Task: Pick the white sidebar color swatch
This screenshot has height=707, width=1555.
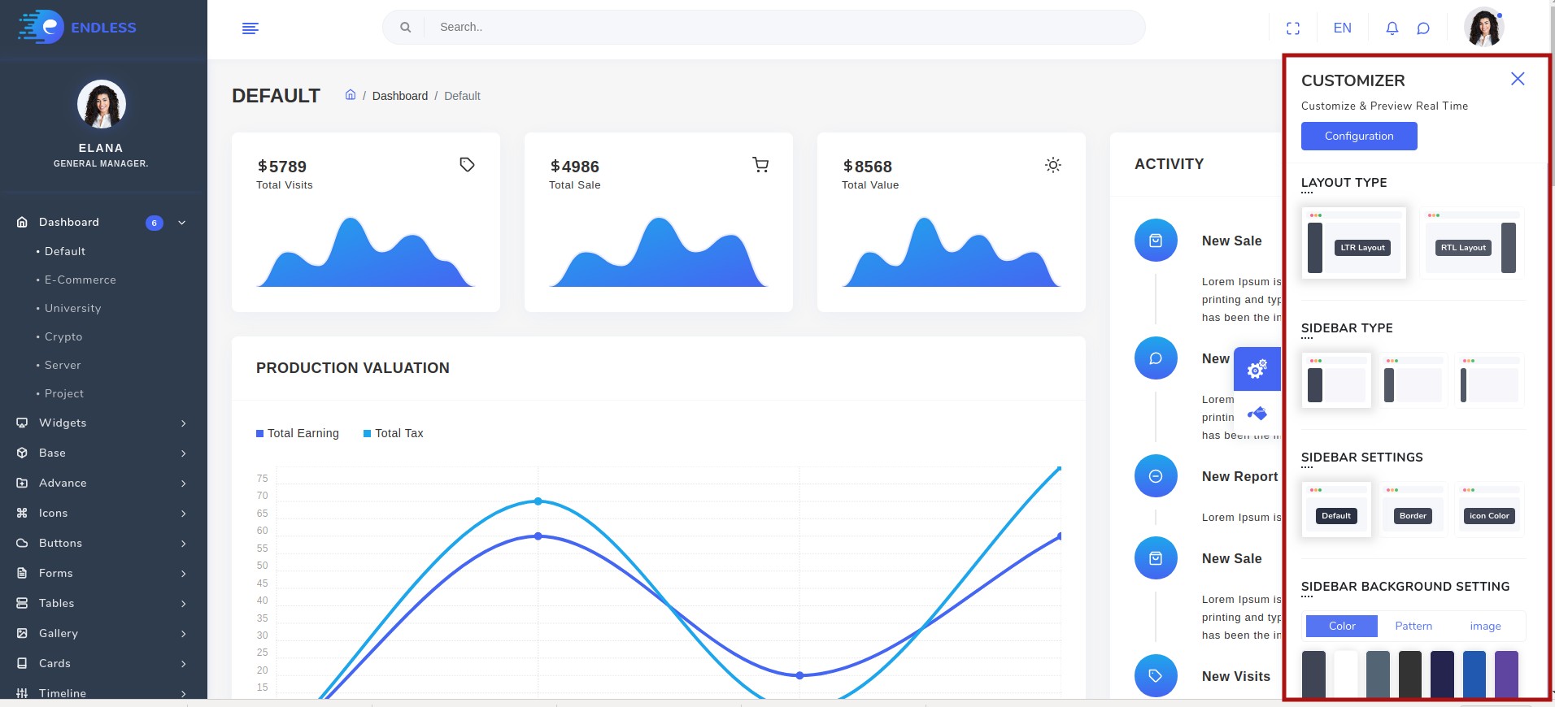Action: [x=1346, y=674]
